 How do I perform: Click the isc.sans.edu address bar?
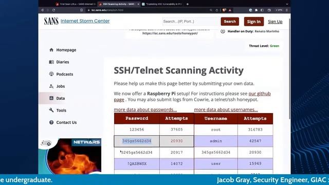point(147,10)
